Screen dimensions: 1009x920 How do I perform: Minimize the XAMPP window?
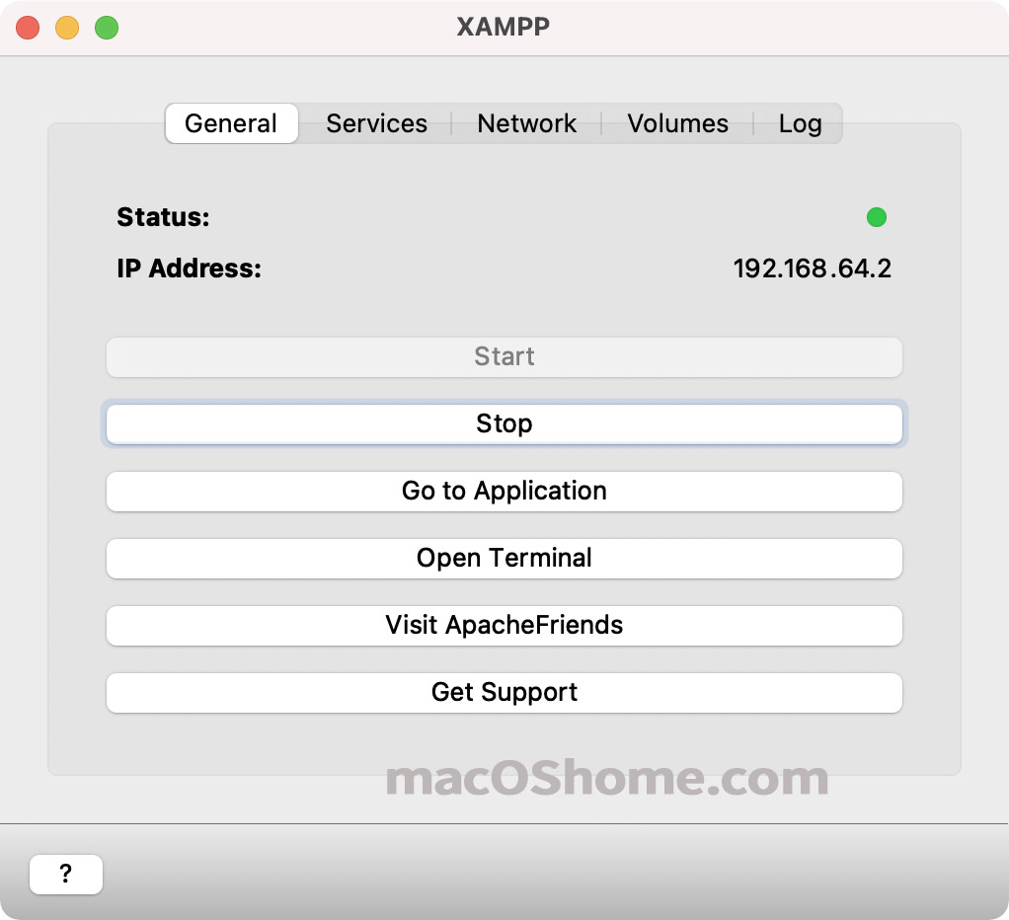pos(67,28)
